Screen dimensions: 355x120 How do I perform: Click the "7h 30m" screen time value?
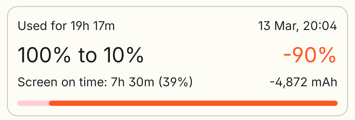tap(133, 82)
